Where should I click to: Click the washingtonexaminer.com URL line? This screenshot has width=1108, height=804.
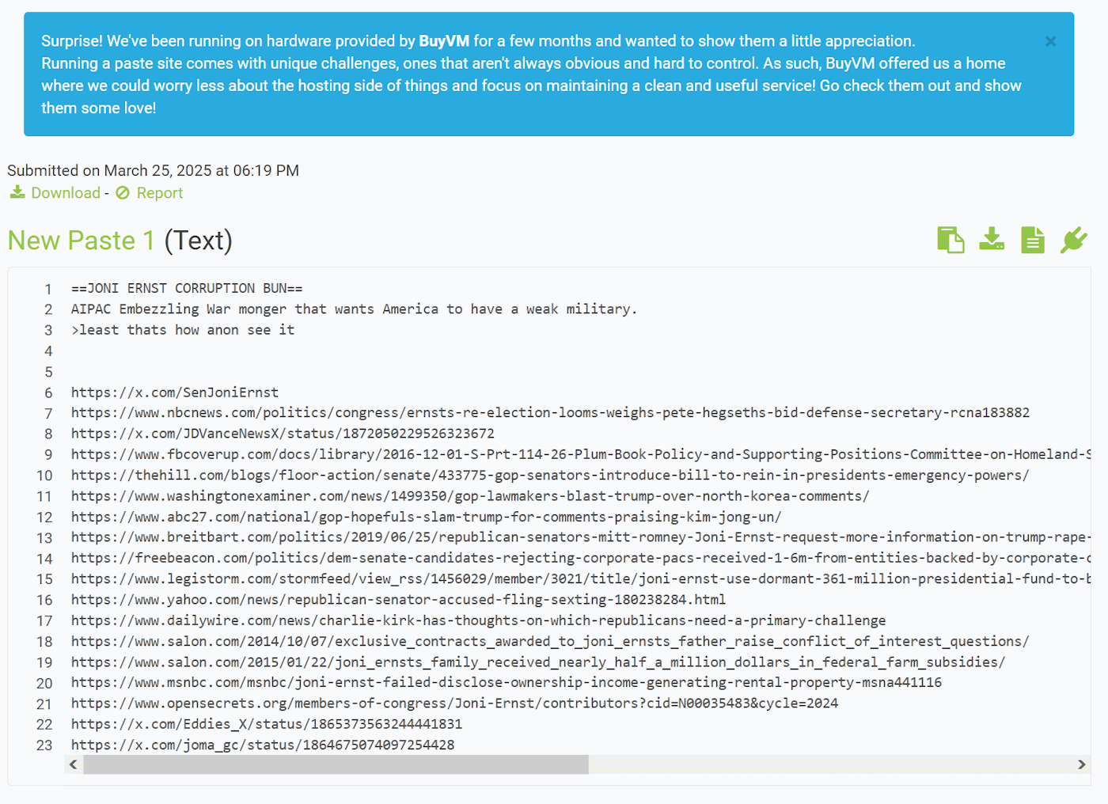pyautogui.click(x=470, y=496)
